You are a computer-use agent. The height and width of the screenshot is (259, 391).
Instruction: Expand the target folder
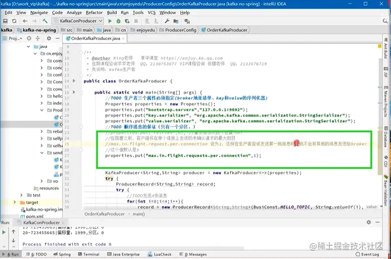click(15, 202)
